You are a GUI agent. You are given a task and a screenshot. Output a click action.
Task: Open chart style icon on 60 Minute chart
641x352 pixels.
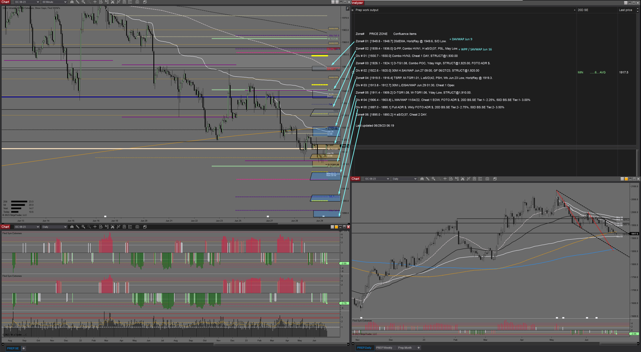click(x=72, y=2)
